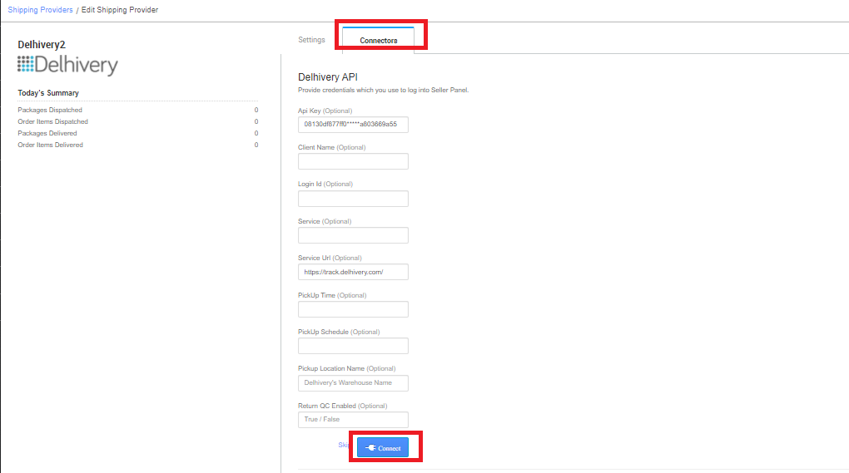Focus the Client Name field
849x473 pixels.
click(x=353, y=161)
